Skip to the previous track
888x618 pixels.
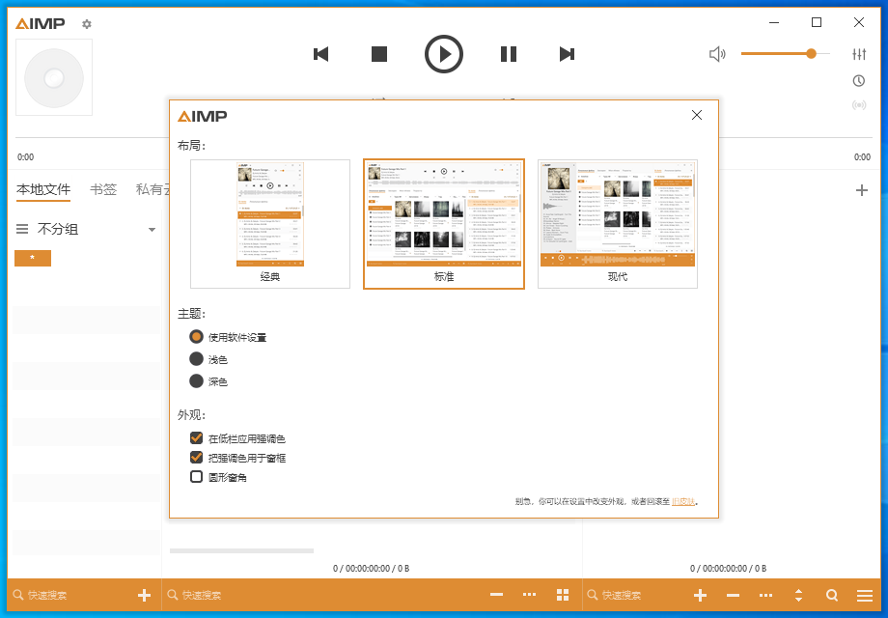tap(321, 54)
